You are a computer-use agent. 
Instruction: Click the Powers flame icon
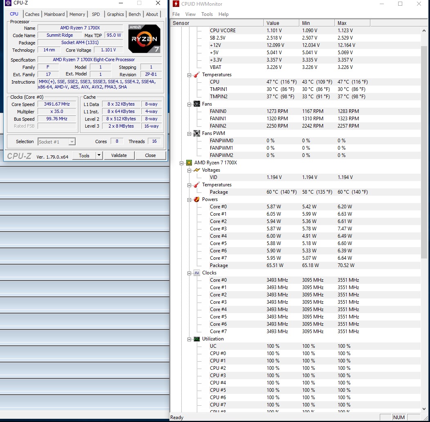(197, 199)
